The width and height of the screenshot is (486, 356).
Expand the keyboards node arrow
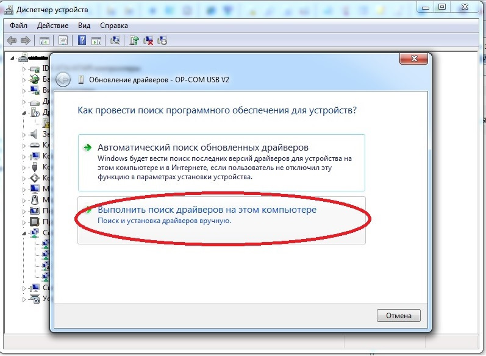(24, 146)
